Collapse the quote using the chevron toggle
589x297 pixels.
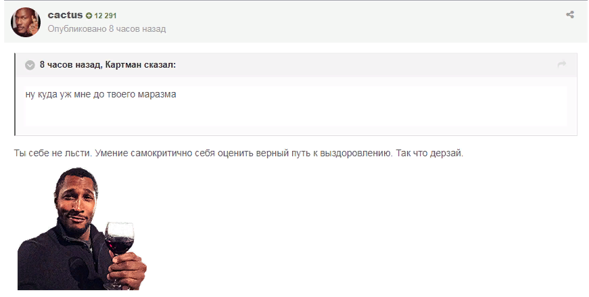coord(30,65)
